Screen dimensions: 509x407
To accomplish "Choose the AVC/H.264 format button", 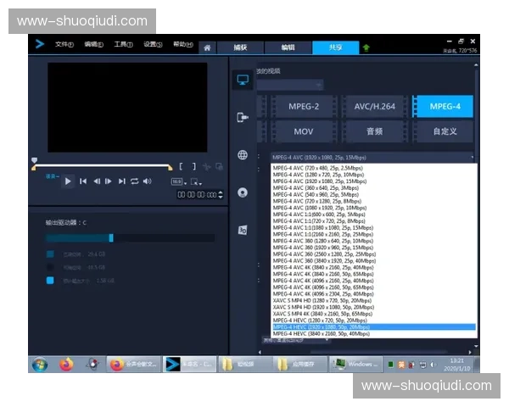I will [x=375, y=107].
